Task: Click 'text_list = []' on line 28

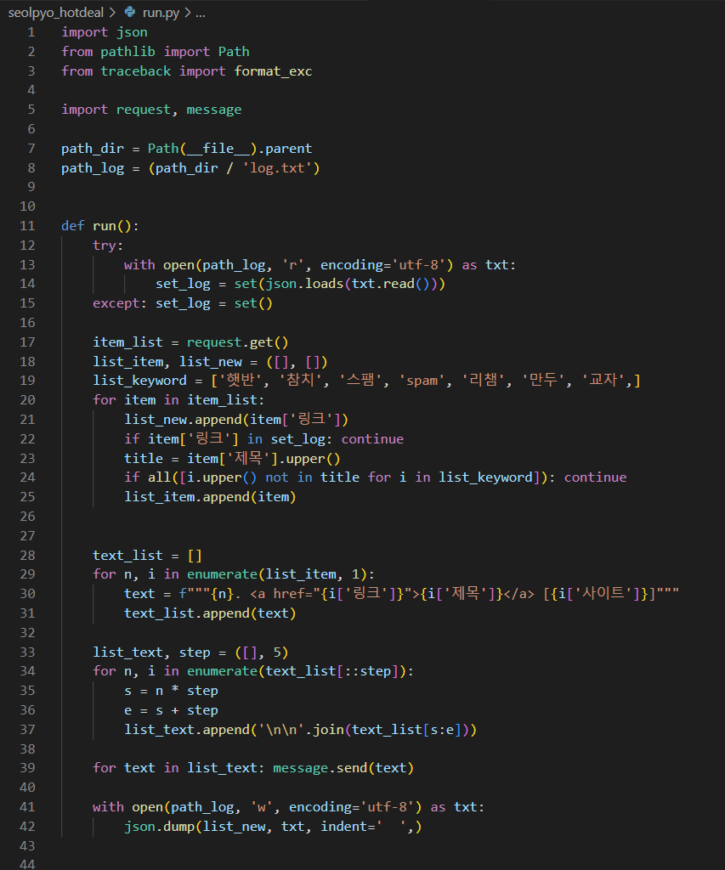Action: tap(148, 556)
